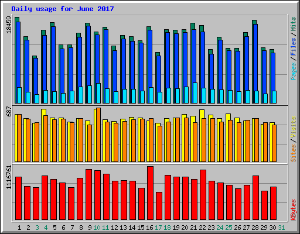Click day label '10' on the axis

click(97, 228)
